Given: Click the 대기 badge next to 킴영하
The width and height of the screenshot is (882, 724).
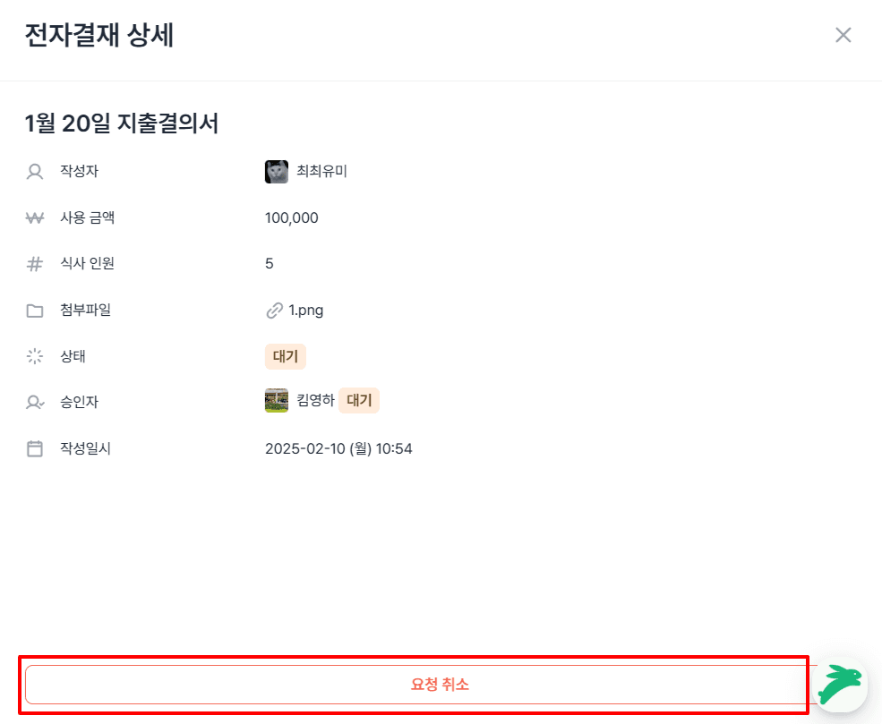Looking at the screenshot, I should pyautogui.click(x=358, y=400).
